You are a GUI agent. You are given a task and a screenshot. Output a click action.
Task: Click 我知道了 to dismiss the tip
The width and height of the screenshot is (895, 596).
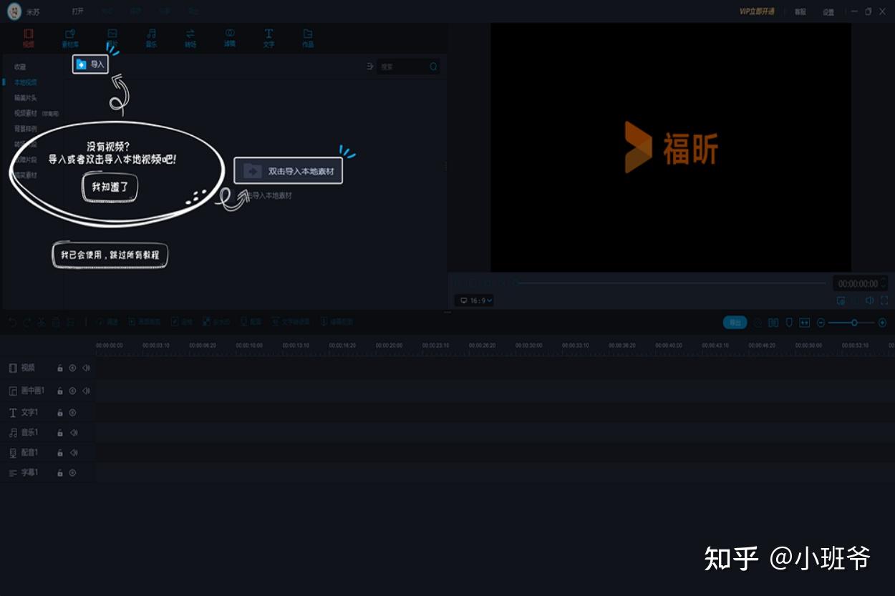click(x=110, y=187)
